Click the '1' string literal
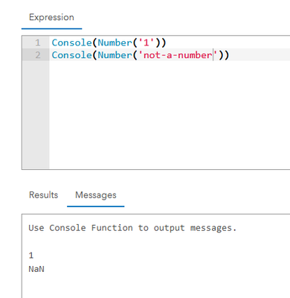The image size is (290, 298). tap(146, 42)
